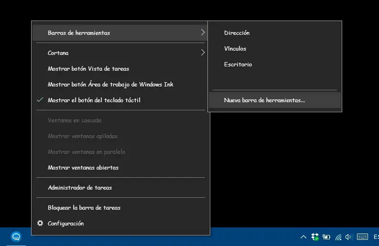Image resolution: width=379 pixels, height=246 pixels.
Task: Enable the Dirección toolbar
Action: click(x=275, y=33)
